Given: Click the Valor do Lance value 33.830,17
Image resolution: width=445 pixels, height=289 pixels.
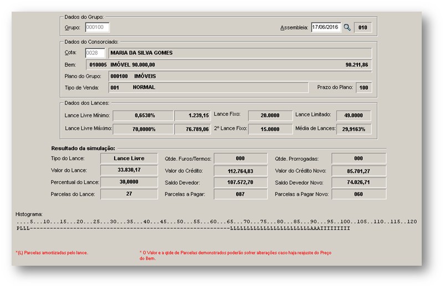Looking at the screenshot, I should 129,170.
